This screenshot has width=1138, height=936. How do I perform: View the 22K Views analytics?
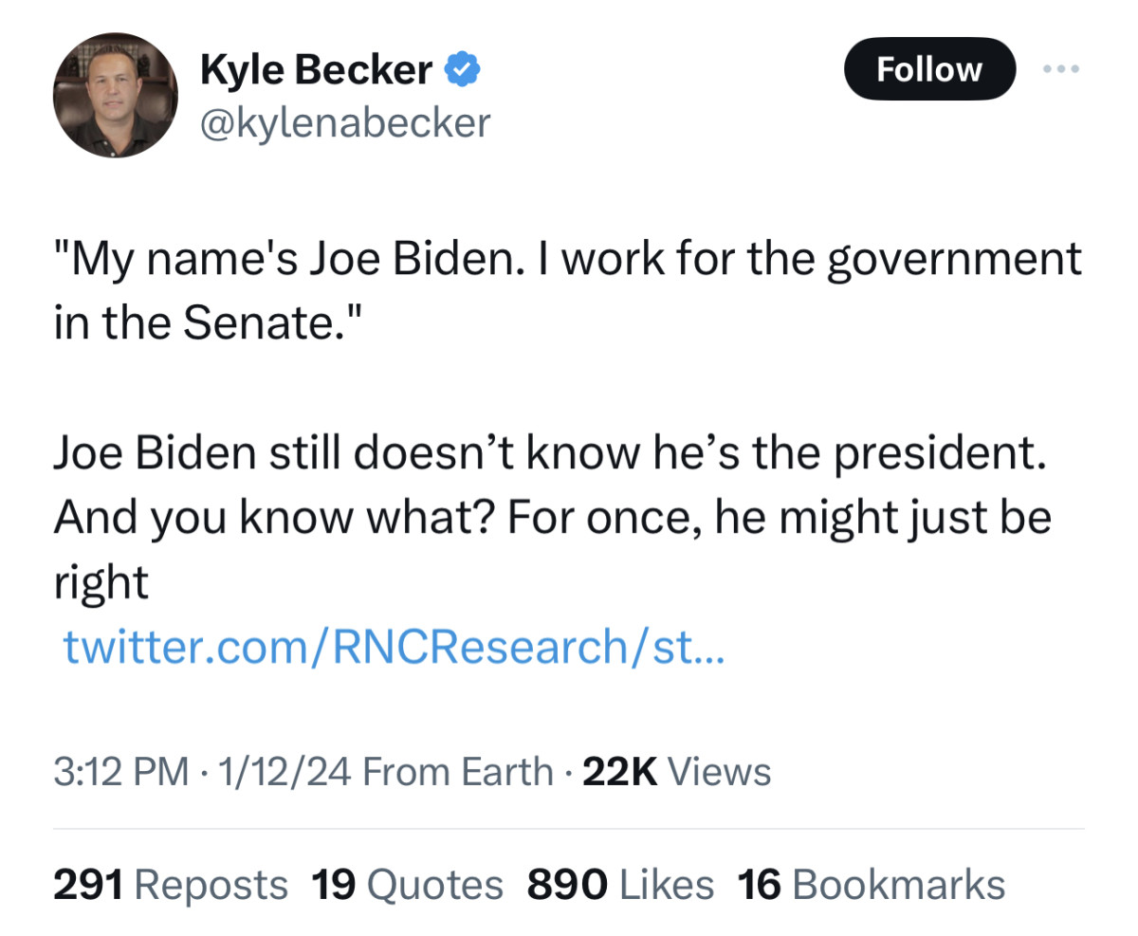[676, 772]
